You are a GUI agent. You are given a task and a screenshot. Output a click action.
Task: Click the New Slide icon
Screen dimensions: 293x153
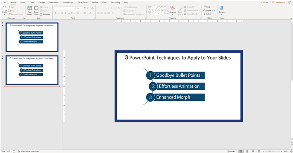click(x=29, y=8)
